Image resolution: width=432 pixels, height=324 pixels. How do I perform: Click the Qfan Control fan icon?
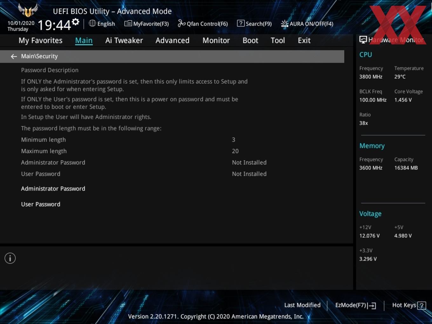pyautogui.click(x=181, y=23)
